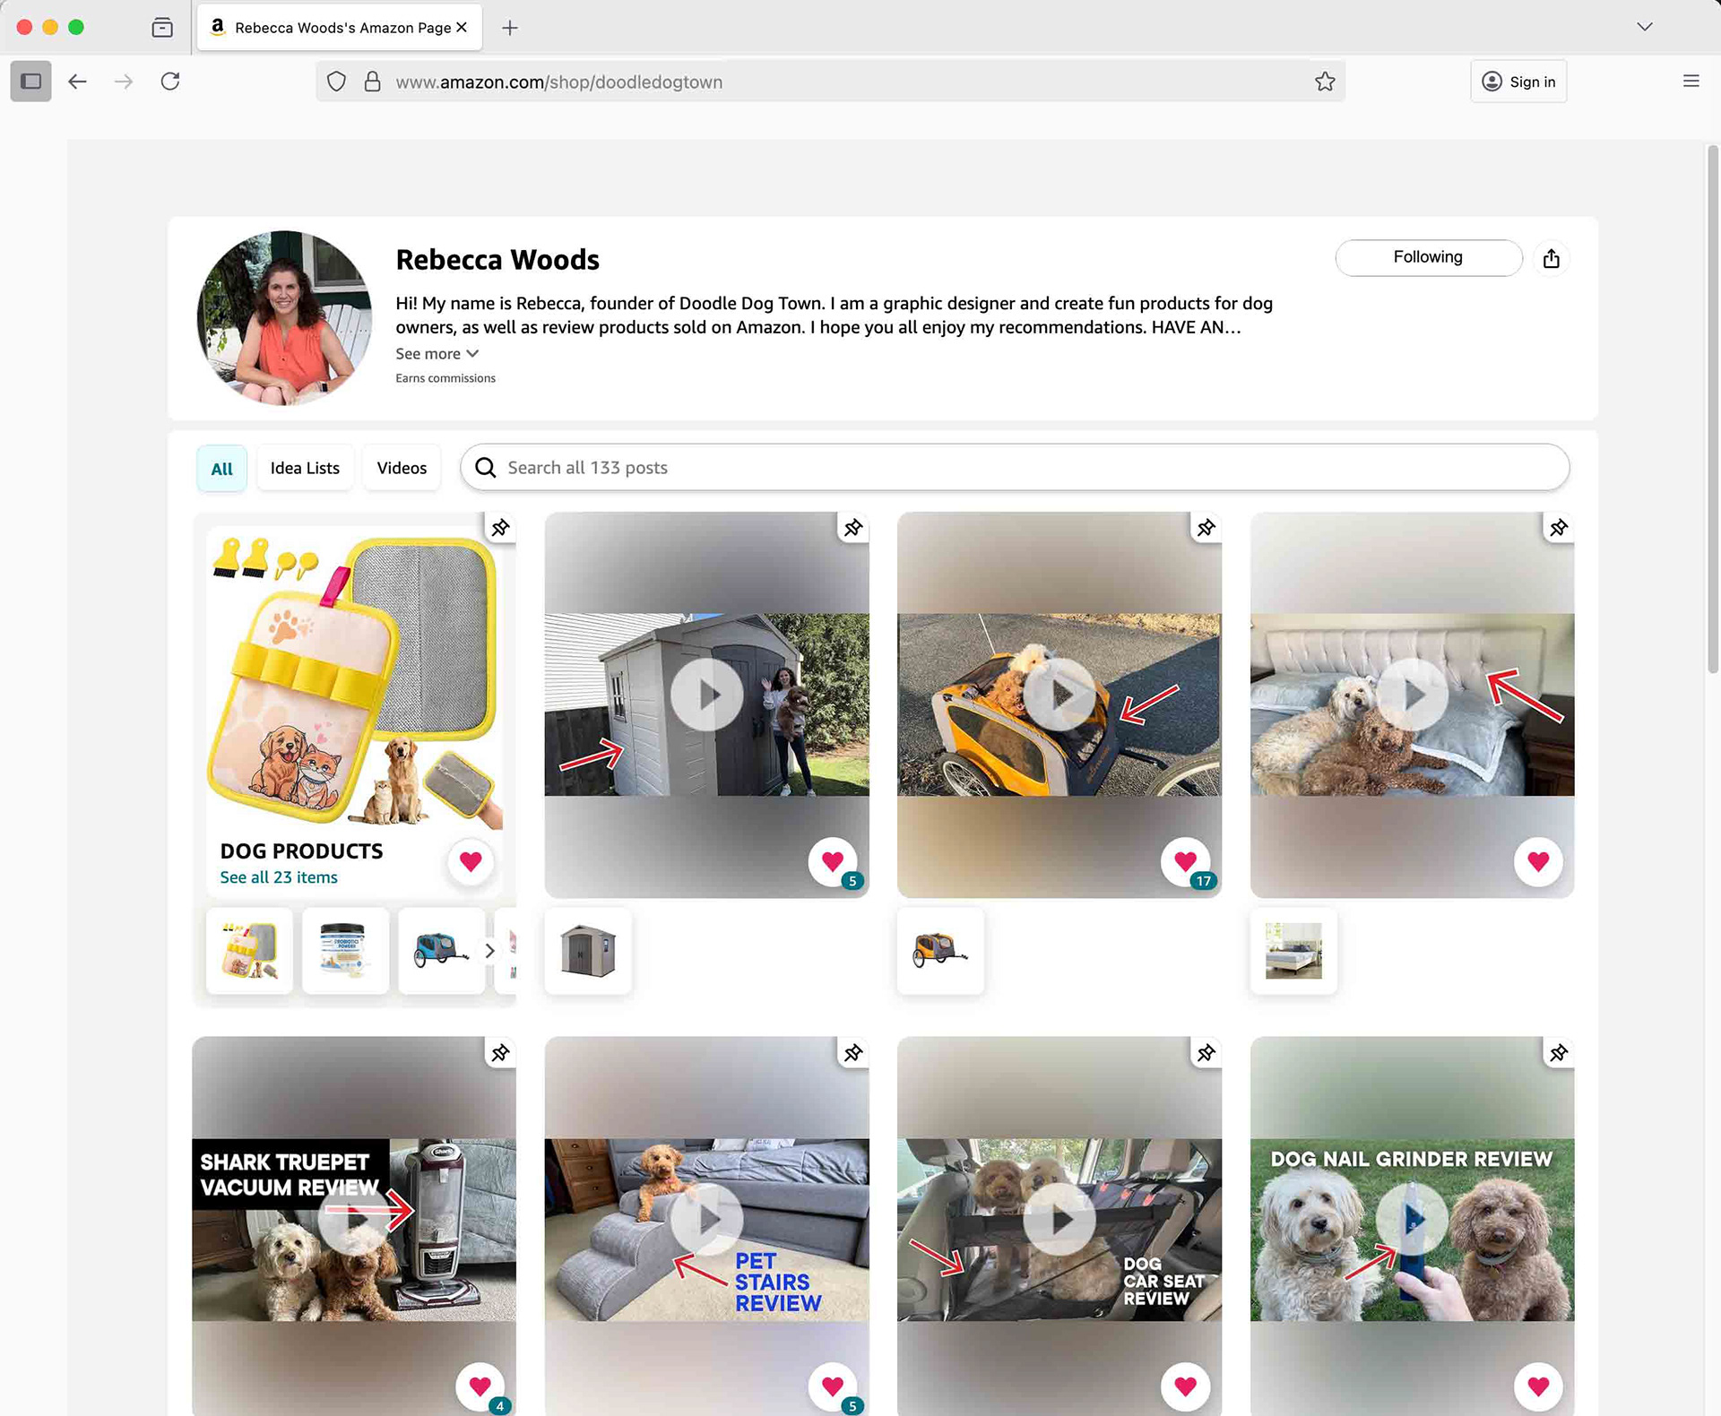
Task: Click pin icon on Dog Products card
Action: (x=500, y=528)
